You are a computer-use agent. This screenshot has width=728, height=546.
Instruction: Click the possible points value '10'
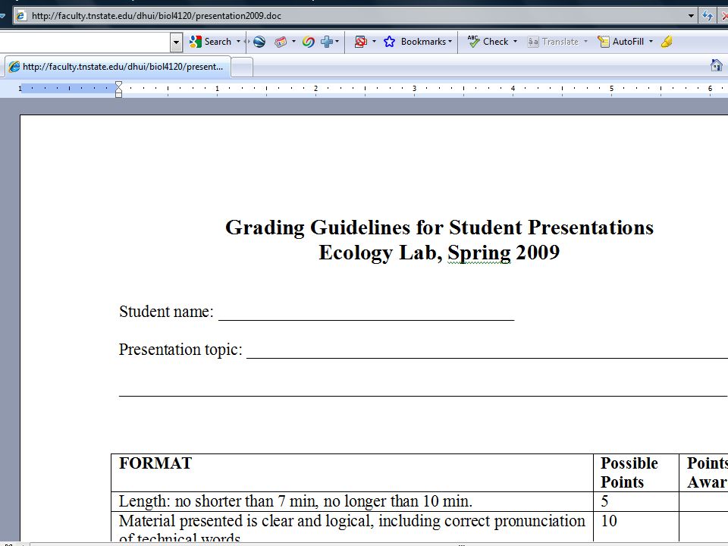tap(609, 521)
